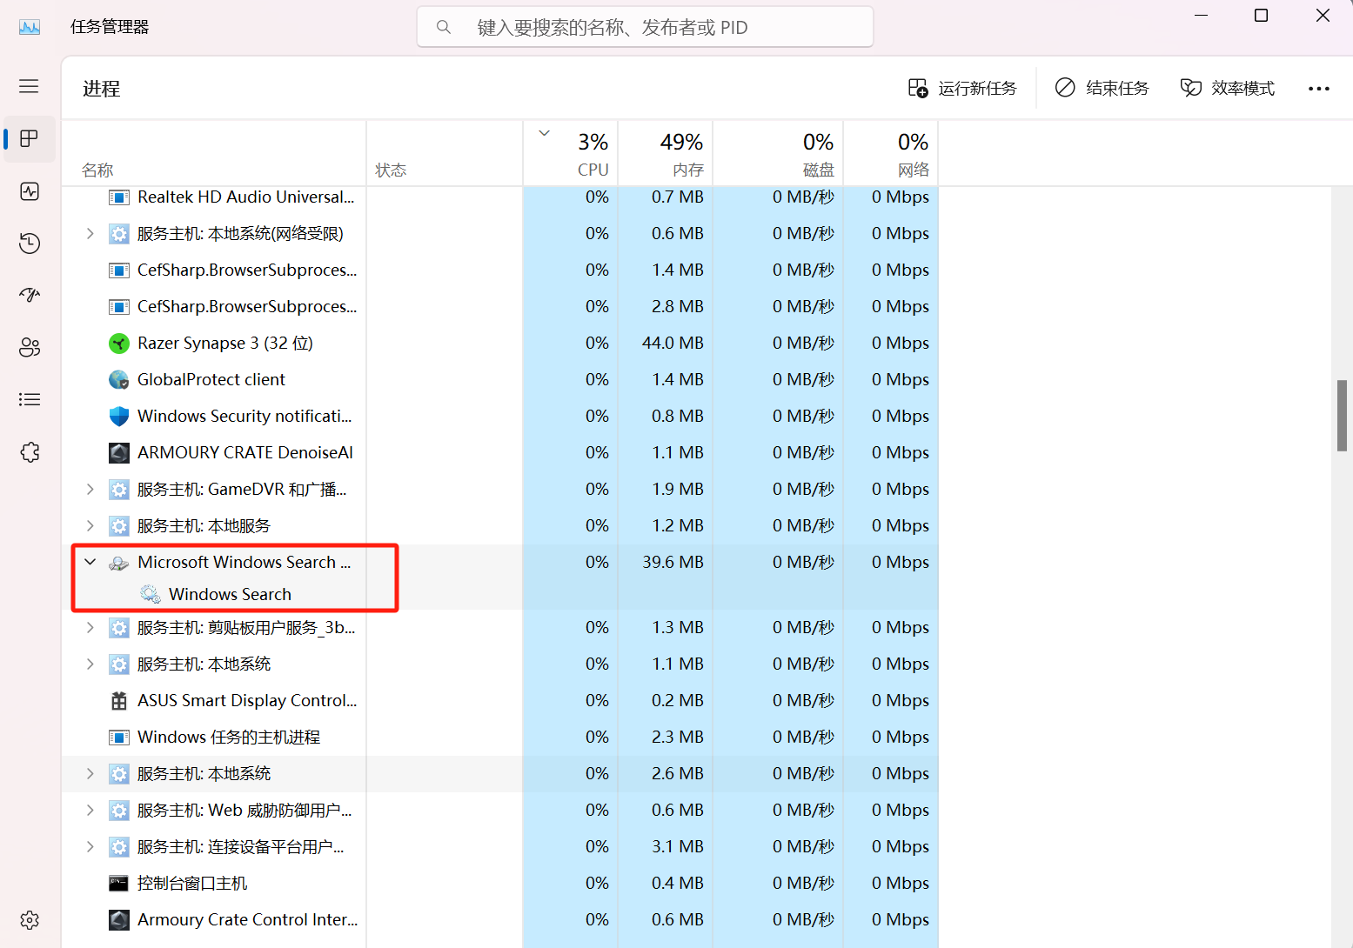Click the Windows Search child service icon
This screenshot has width=1353, height=948.
tap(151, 595)
